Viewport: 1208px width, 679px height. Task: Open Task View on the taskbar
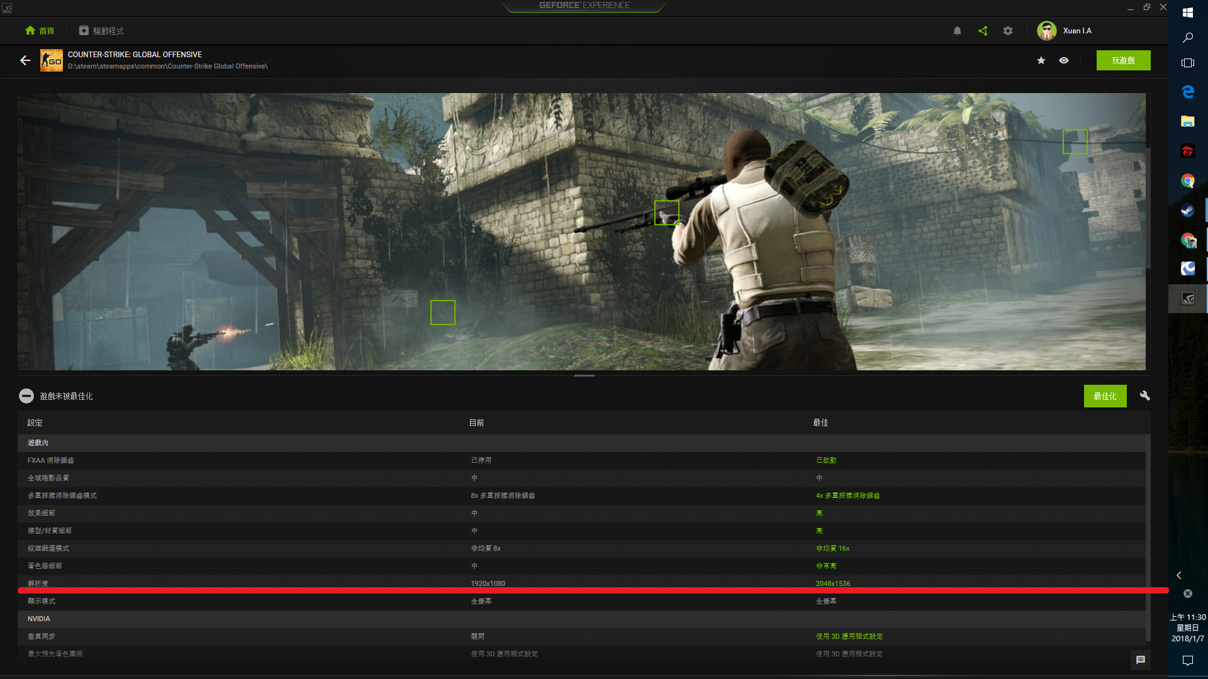[x=1188, y=63]
